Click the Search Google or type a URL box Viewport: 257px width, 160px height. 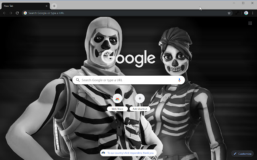coord(128,80)
